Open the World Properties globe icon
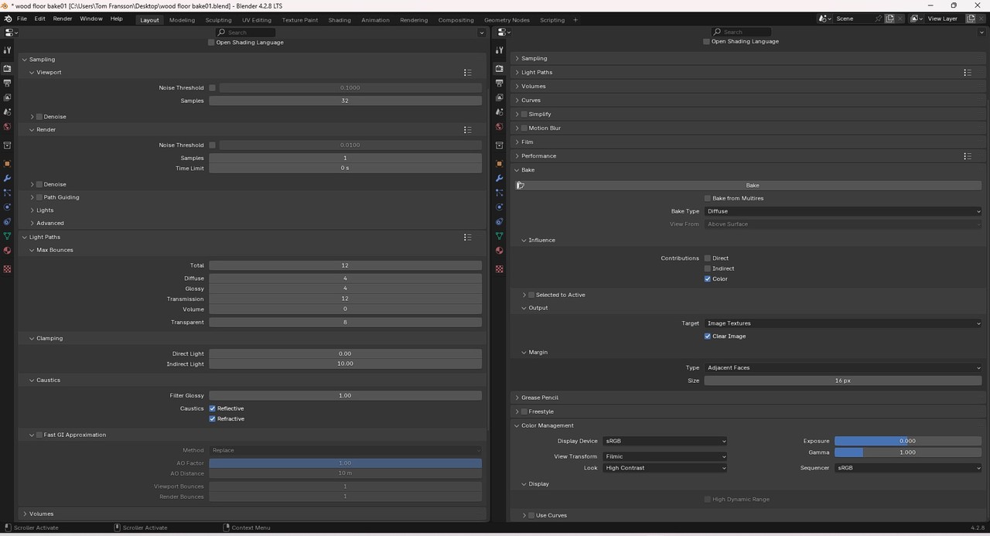 point(499,127)
